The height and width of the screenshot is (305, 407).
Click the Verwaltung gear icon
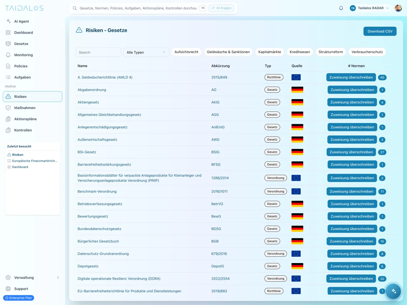coord(8,278)
